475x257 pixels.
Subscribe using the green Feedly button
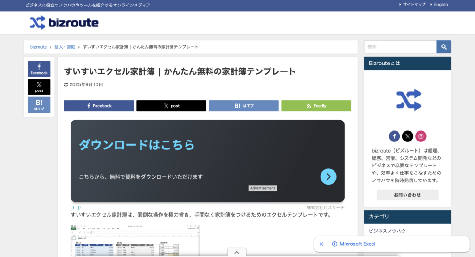pyautogui.click(x=316, y=106)
